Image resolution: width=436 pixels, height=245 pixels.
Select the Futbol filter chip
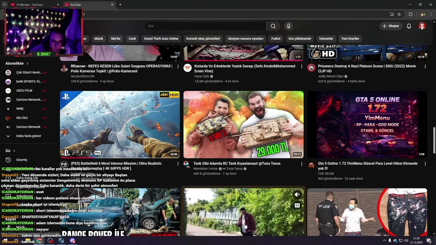[276, 38]
